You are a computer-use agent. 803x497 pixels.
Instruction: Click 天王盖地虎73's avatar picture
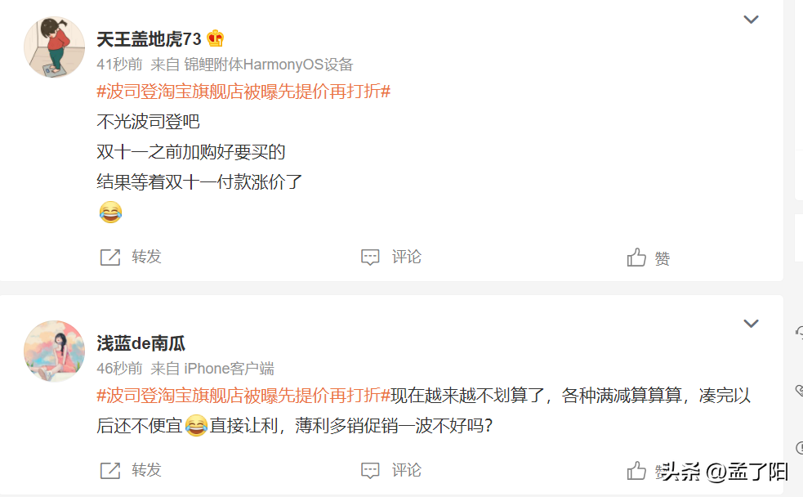[x=54, y=47]
